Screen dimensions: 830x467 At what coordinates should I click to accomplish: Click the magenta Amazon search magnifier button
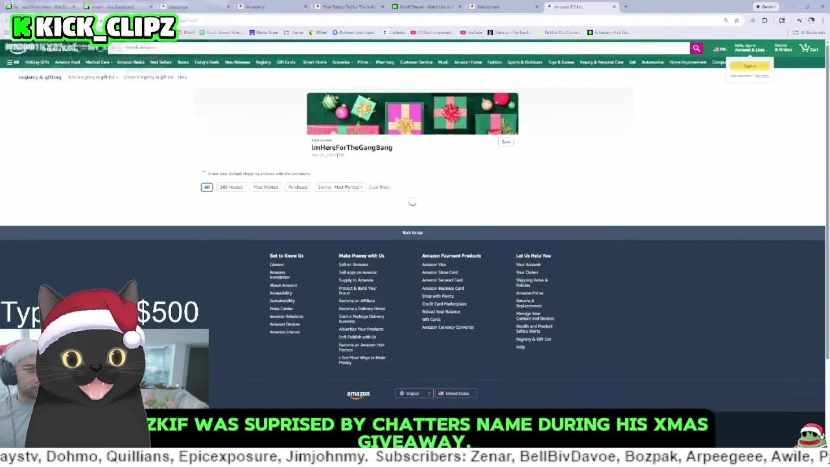pos(696,48)
